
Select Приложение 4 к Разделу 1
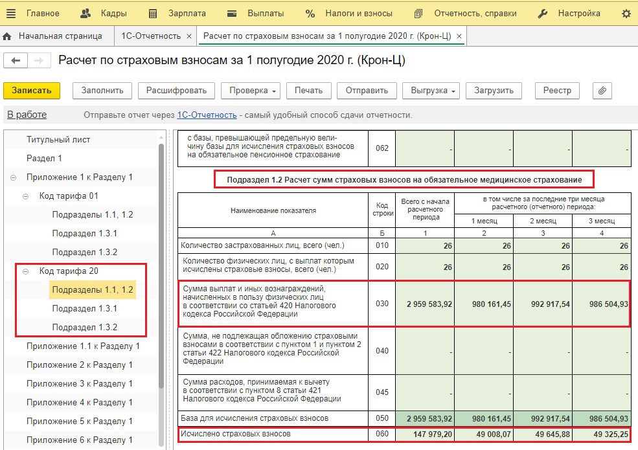pos(79,402)
